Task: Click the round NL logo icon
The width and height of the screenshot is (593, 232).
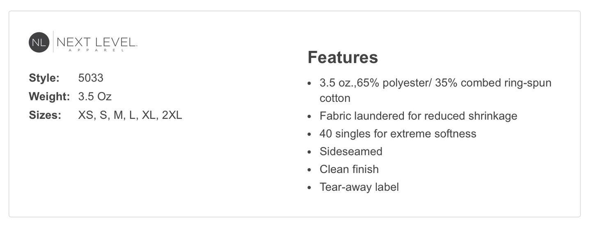Action: pos(39,42)
